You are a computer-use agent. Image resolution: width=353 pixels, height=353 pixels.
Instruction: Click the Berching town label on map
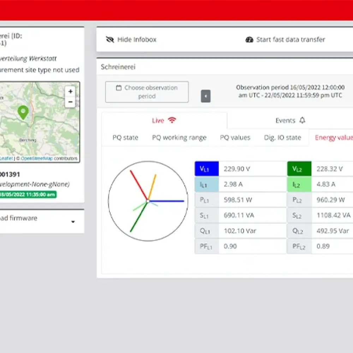pos(28,140)
